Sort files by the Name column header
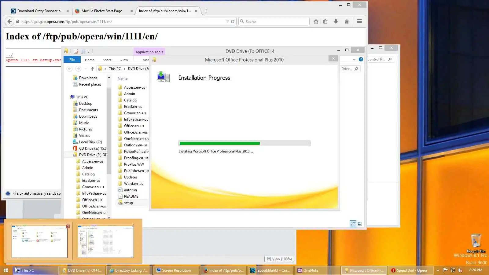The height and width of the screenshot is (275, 489). tap(123, 79)
